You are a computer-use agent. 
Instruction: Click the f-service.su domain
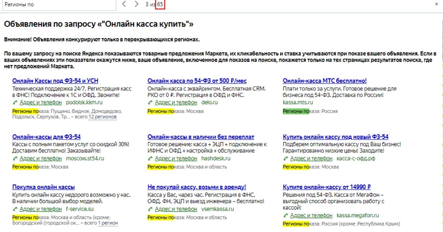[80, 209]
